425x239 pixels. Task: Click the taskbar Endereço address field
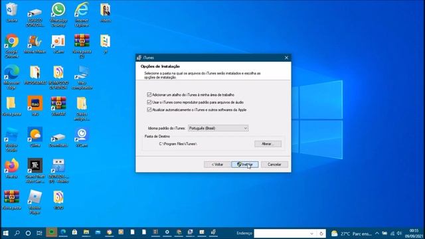[282, 233]
